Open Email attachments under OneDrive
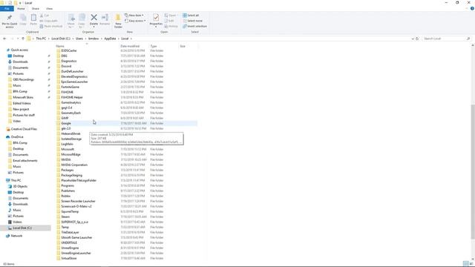Image resolution: width=475 pixels, height=267 pixels. 24,161
